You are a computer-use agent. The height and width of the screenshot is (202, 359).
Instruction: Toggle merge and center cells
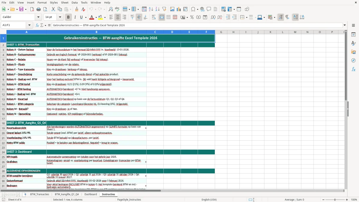(162, 17)
